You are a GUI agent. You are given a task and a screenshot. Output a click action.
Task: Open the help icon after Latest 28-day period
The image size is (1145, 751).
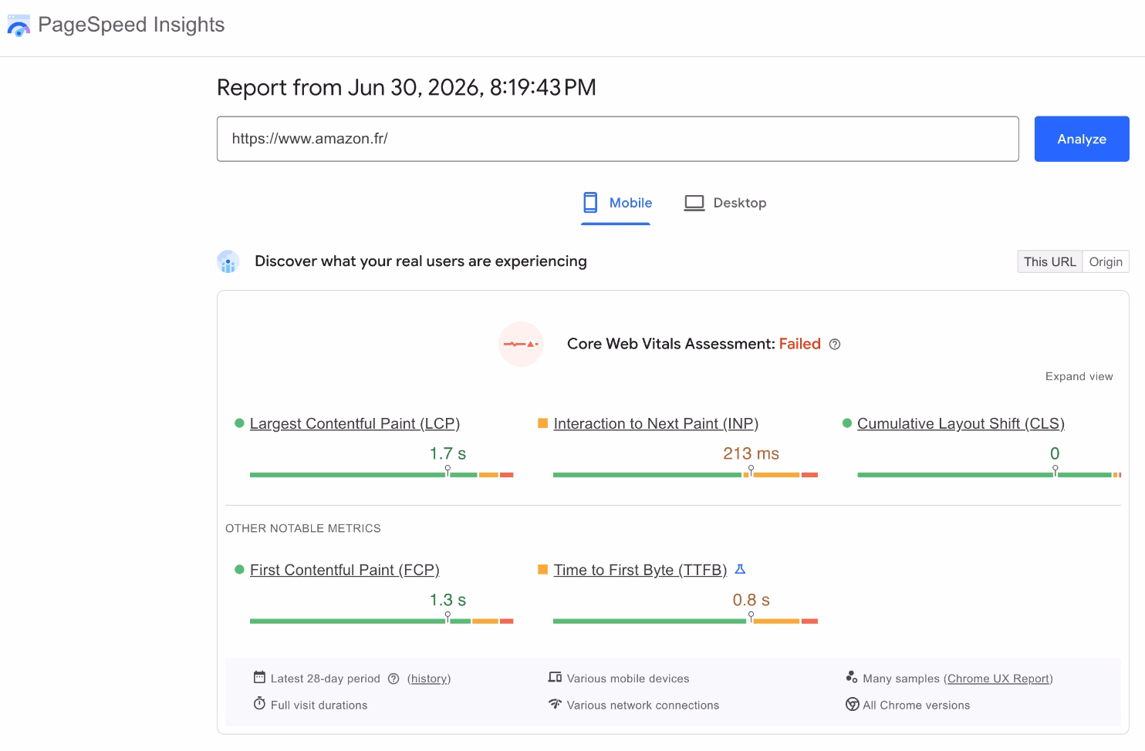[393, 679]
